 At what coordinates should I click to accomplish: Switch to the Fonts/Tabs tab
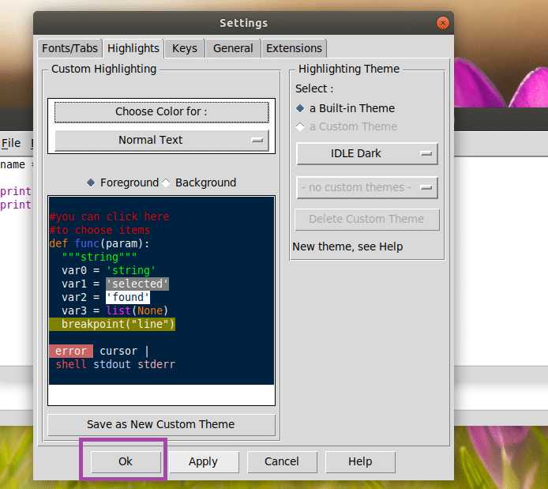[69, 48]
